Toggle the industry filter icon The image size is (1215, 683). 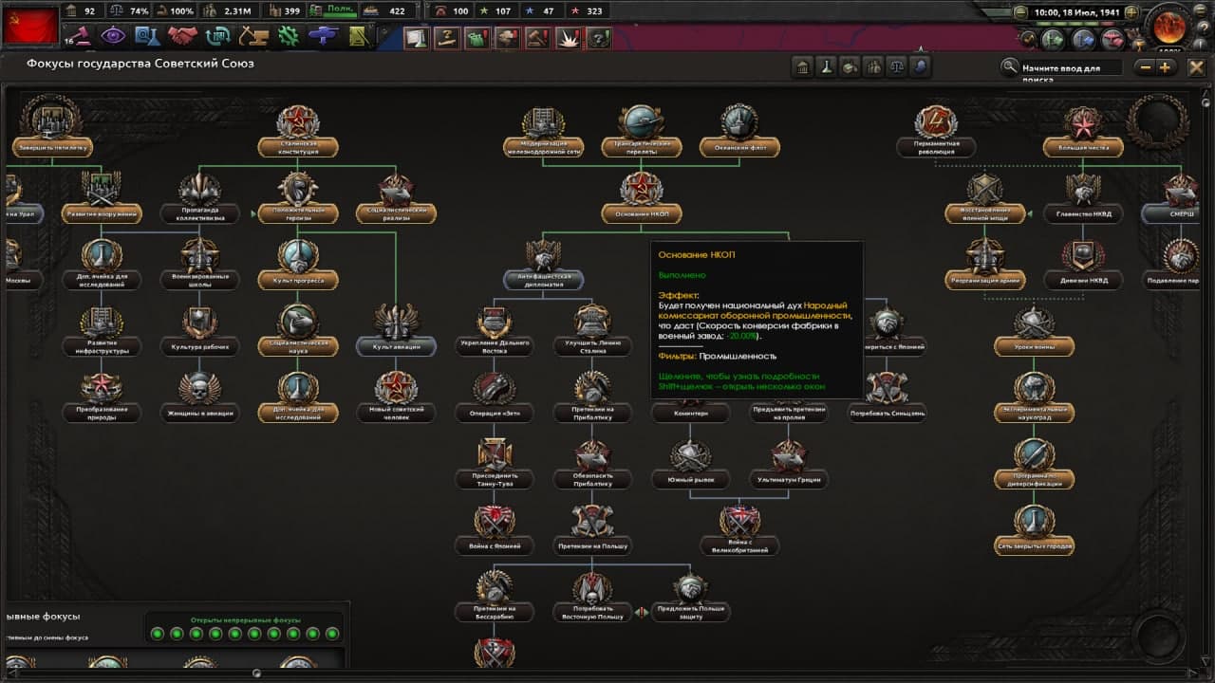coord(850,67)
